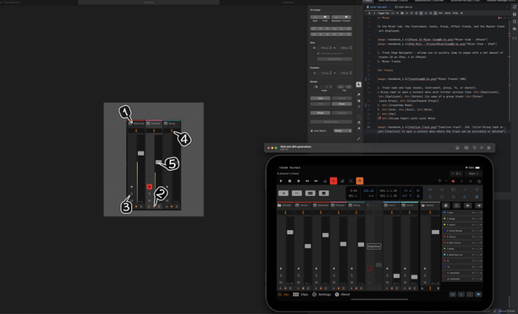Image resolution: width=518 pixels, height=314 pixels.
Task: Click the Simulator rotate device icon
Action: click(x=474, y=148)
